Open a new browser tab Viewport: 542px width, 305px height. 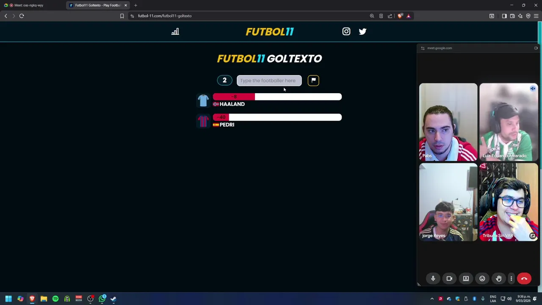[135, 5]
